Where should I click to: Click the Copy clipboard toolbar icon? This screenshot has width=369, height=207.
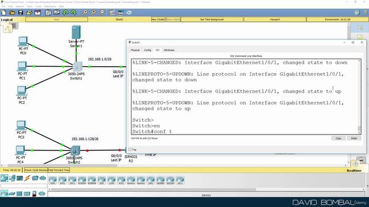[48, 13]
